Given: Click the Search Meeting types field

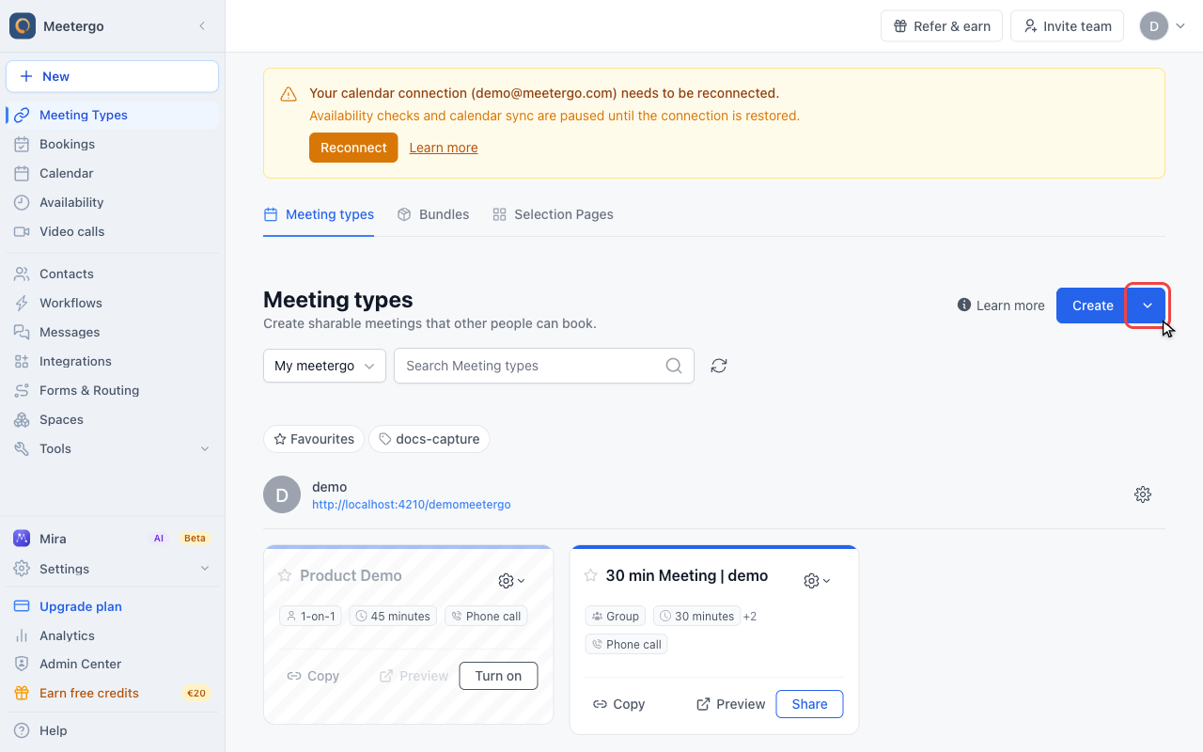Looking at the screenshot, I should [x=544, y=366].
